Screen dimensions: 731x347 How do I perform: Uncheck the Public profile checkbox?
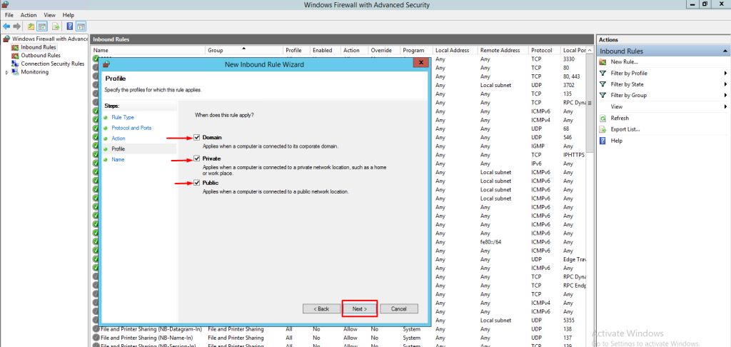(197, 183)
